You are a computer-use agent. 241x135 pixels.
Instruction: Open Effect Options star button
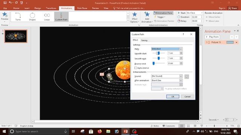pyautogui.click(x=134, y=17)
